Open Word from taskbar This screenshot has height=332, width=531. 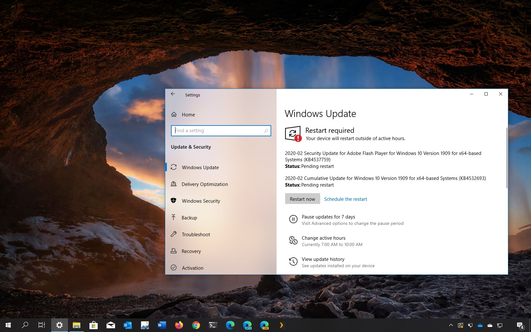(162, 325)
